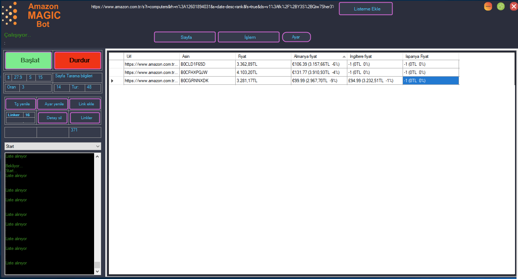The width and height of the screenshot is (518, 279).
Task: Maximize the window using green button
Action: (501, 6)
